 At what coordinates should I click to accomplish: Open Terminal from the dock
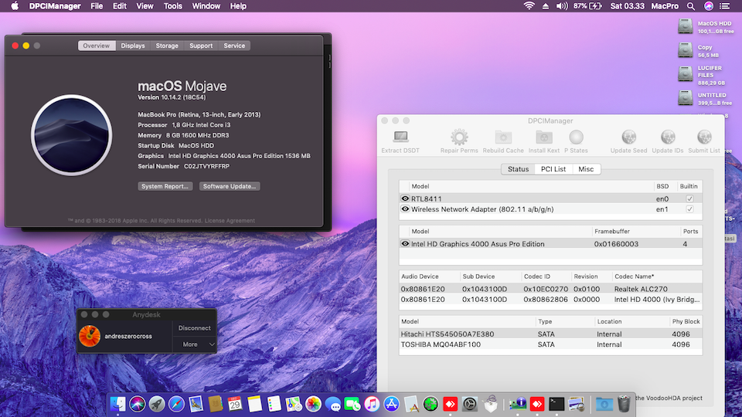point(556,404)
